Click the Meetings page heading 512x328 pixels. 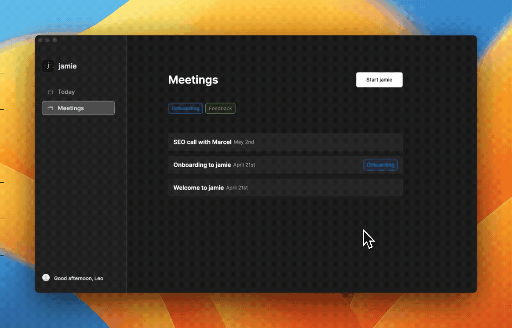click(193, 80)
